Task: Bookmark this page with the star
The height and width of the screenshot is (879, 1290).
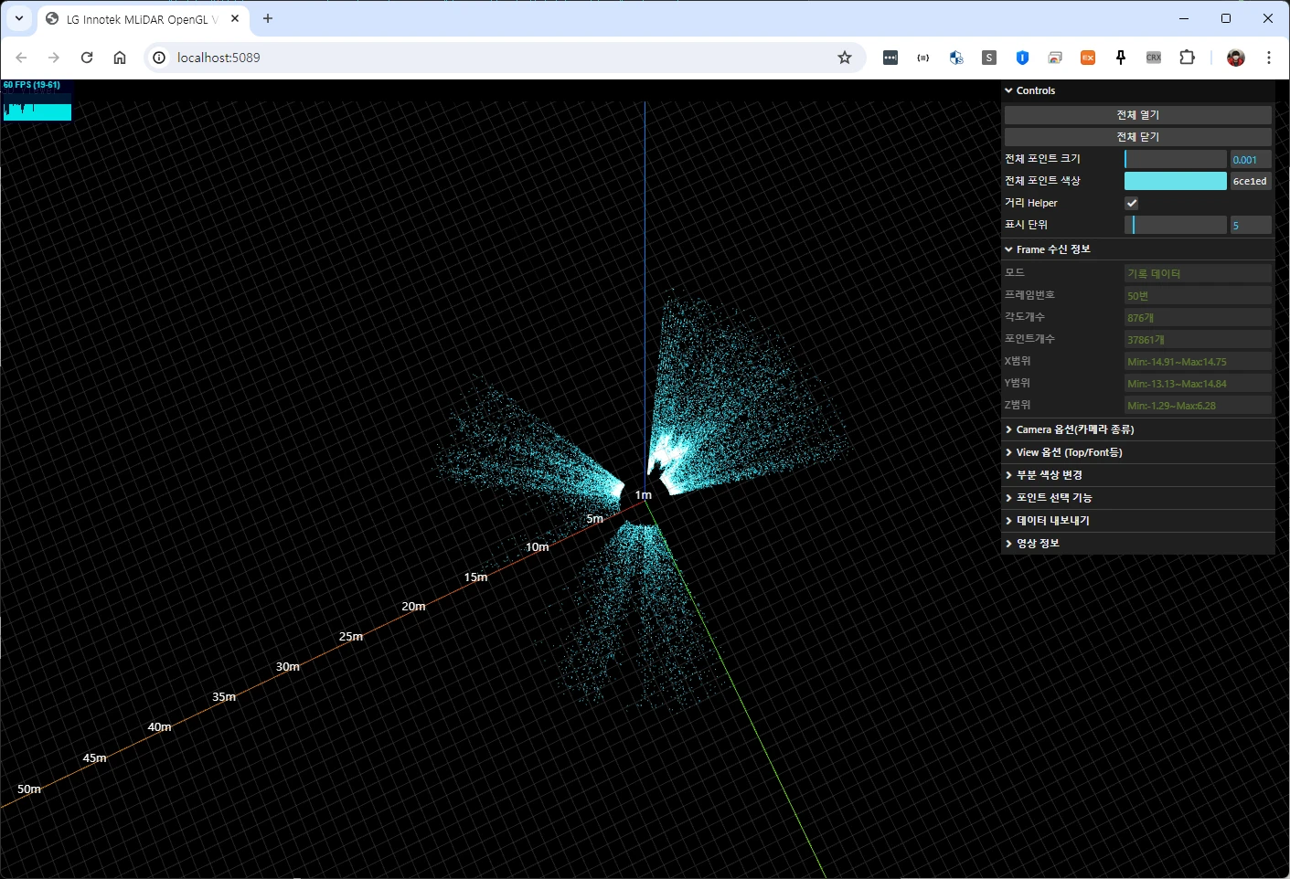Action: point(845,58)
